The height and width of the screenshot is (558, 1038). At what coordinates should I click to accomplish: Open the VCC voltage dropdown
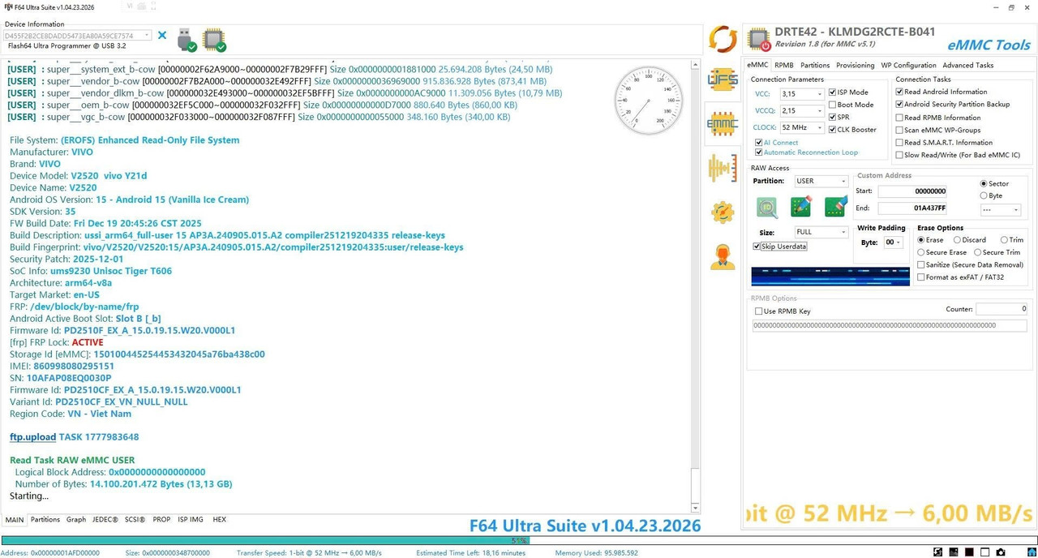[x=802, y=94]
